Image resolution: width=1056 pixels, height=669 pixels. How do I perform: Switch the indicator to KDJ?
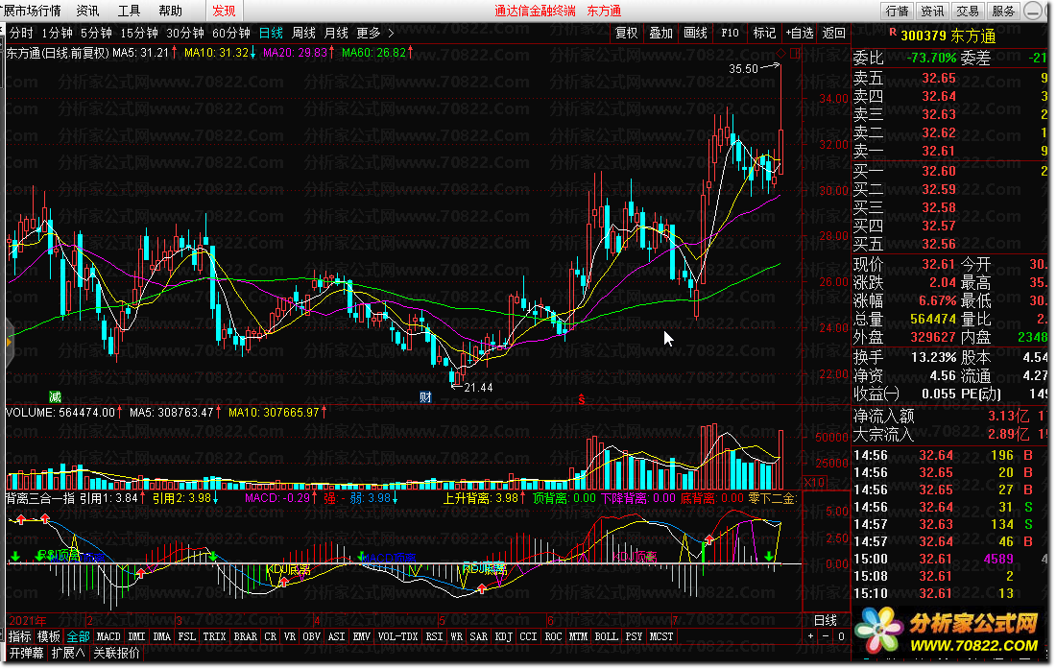pos(503,636)
